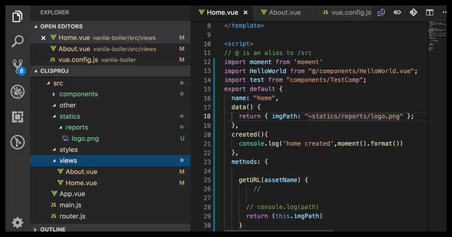The height and width of the screenshot is (237, 452).
Task: Click the git diamond icon in editor toolbar
Action: pyautogui.click(x=413, y=13)
